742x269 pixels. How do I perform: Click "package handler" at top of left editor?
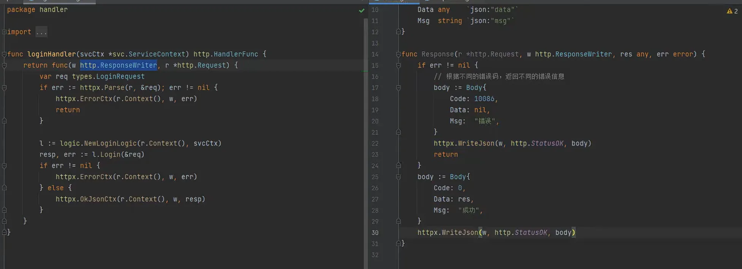pos(37,9)
